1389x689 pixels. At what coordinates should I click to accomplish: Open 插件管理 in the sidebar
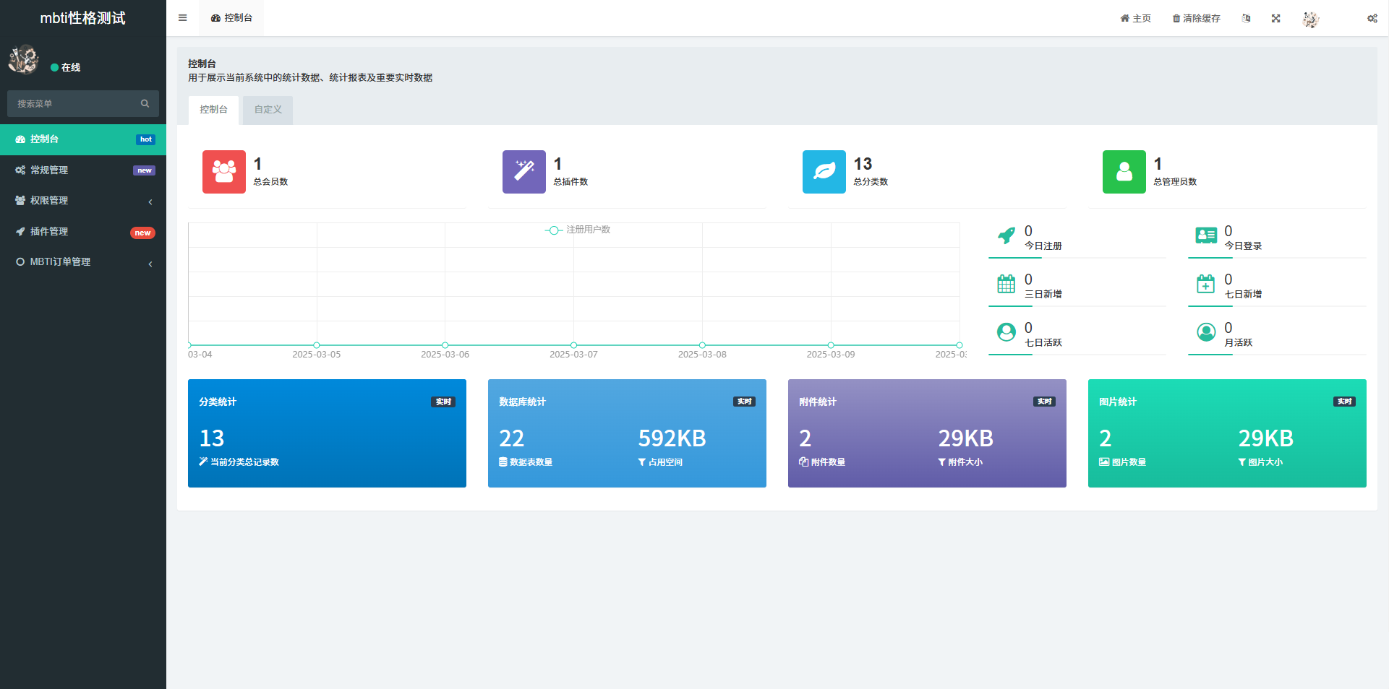pyautogui.click(x=83, y=231)
